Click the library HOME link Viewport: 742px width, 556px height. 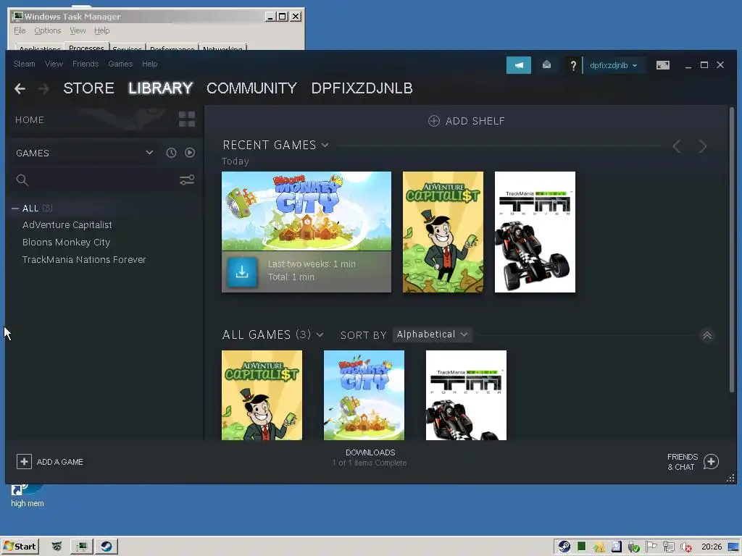(x=29, y=120)
